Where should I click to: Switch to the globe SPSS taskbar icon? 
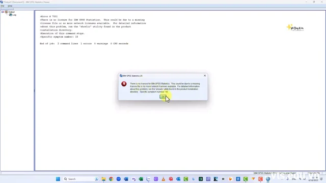click(268, 179)
